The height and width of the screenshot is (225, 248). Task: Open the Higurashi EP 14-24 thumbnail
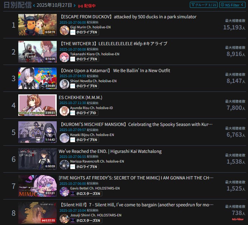[37, 159]
